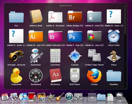This screenshot has width=132, height=104.
Task: Click the "Flip4Mac" label
Action: click(x=114, y=84)
